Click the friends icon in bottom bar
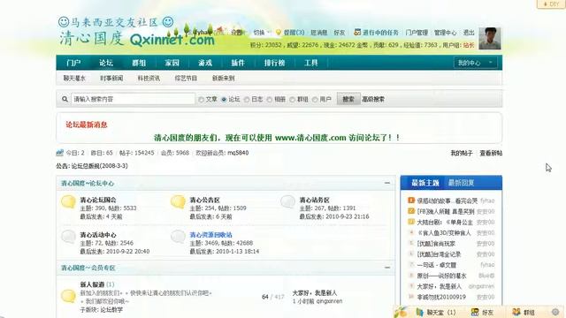The height and width of the screenshot is (318, 566). (x=475, y=312)
